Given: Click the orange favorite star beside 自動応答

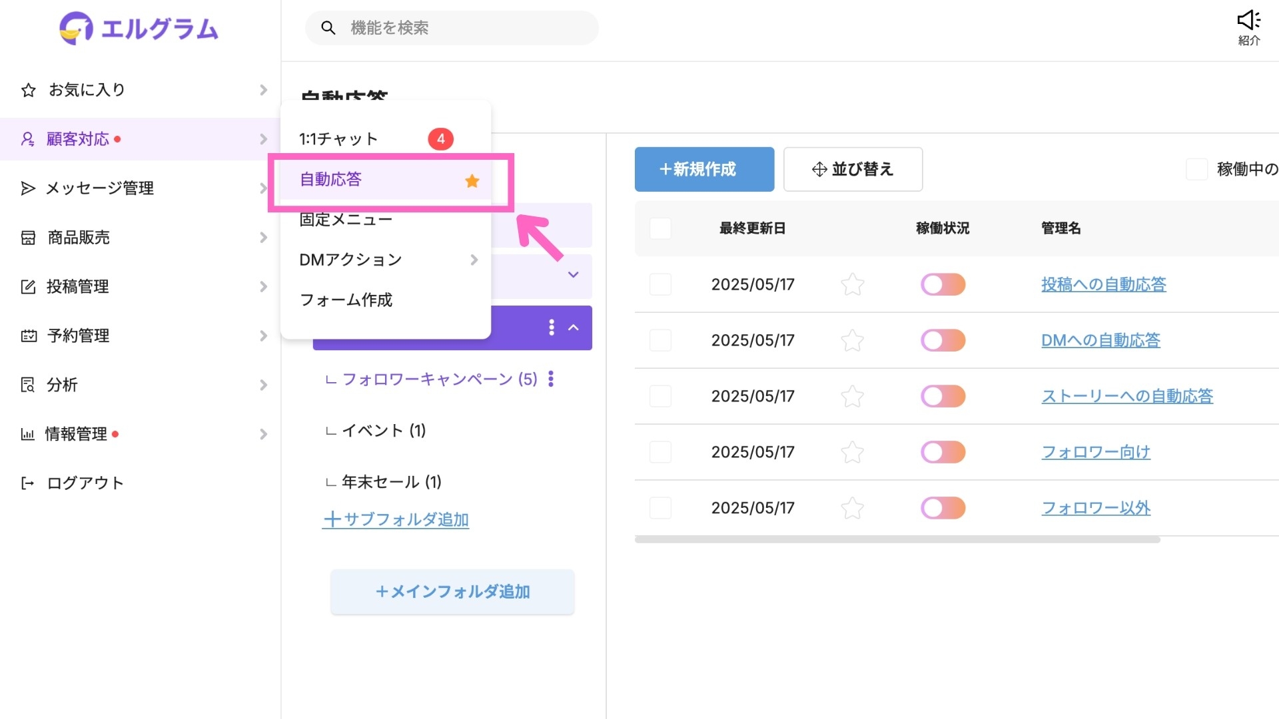Looking at the screenshot, I should pos(472,181).
